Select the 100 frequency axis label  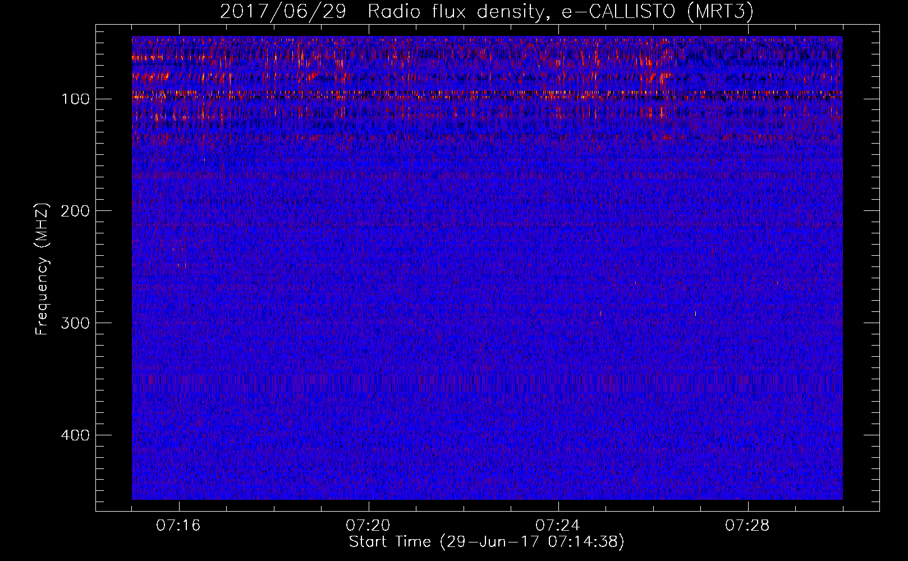point(75,99)
